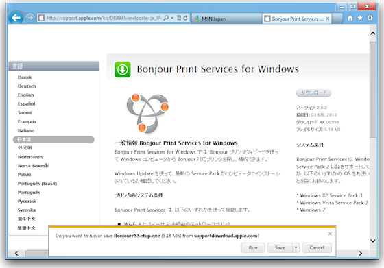This screenshot has height=268, width=384.
Task: Click the 'Windows XP Service Pack 3' text
Action: (x=331, y=195)
